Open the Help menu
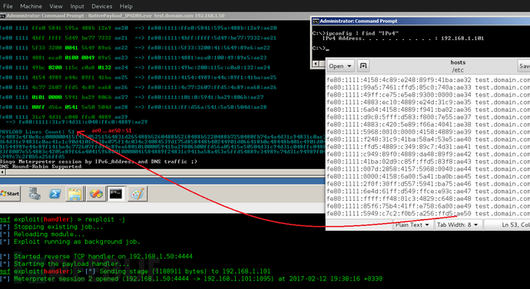The image size is (530, 289). point(126,6)
